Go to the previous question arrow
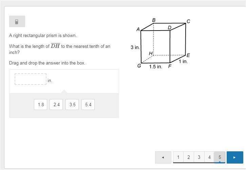The width and height of the screenshot is (246, 170). pyautogui.click(x=163, y=157)
